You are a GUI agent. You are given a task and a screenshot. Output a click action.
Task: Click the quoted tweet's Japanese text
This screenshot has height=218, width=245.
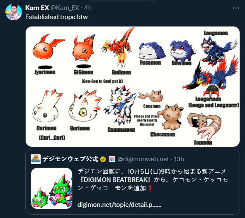coord(153,180)
